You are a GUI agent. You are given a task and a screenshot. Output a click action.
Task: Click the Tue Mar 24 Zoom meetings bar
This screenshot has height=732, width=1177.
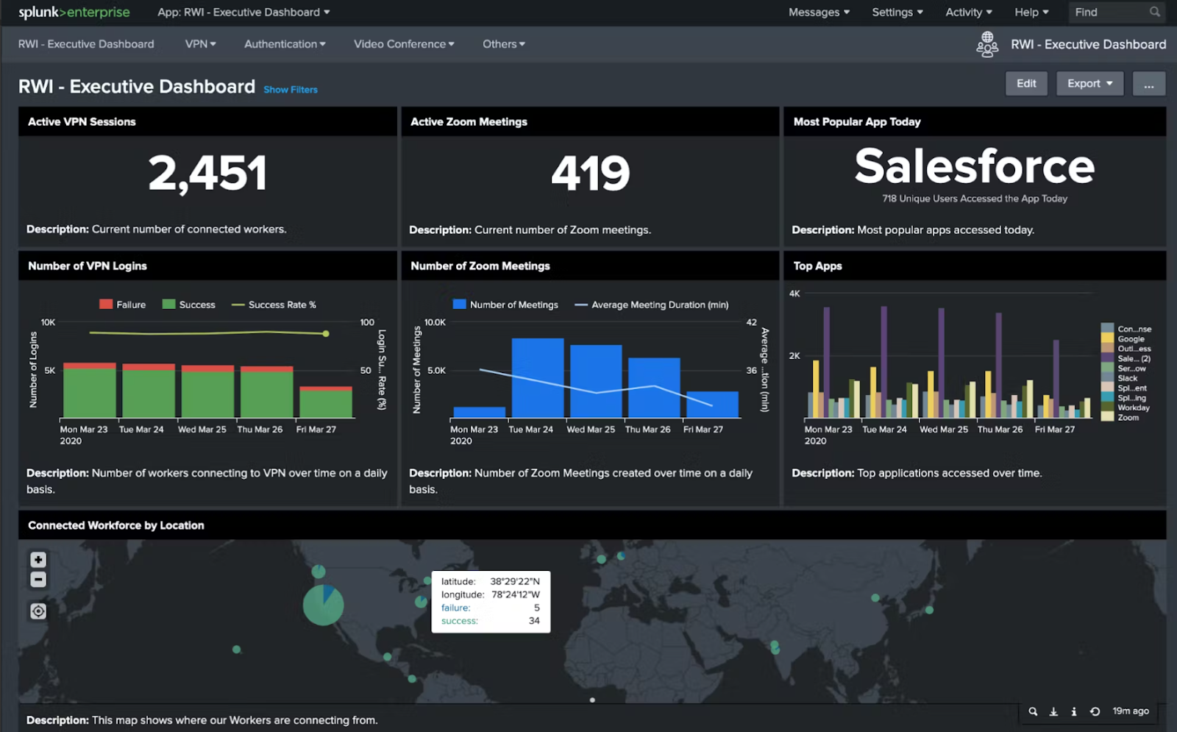coord(538,378)
